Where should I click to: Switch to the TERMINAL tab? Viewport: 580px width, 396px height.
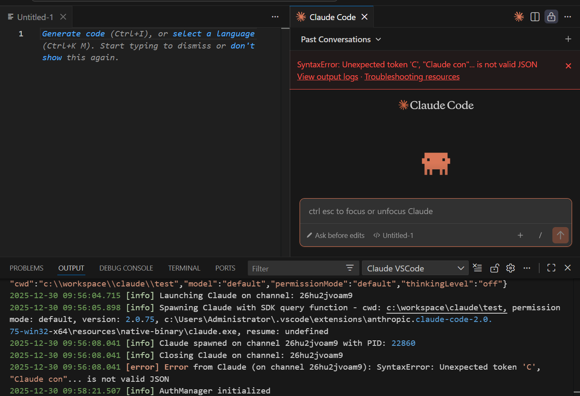184,268
